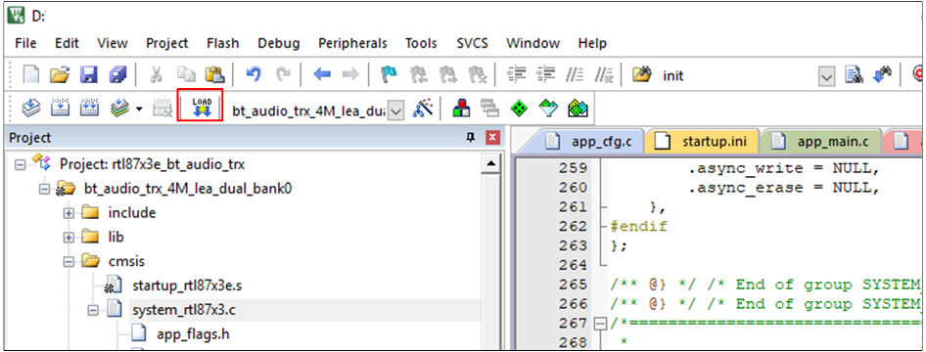The height and width of the screenshot is (352, 926).
Task: Open the Peripherals menu
Action: (x=352, y=43)
